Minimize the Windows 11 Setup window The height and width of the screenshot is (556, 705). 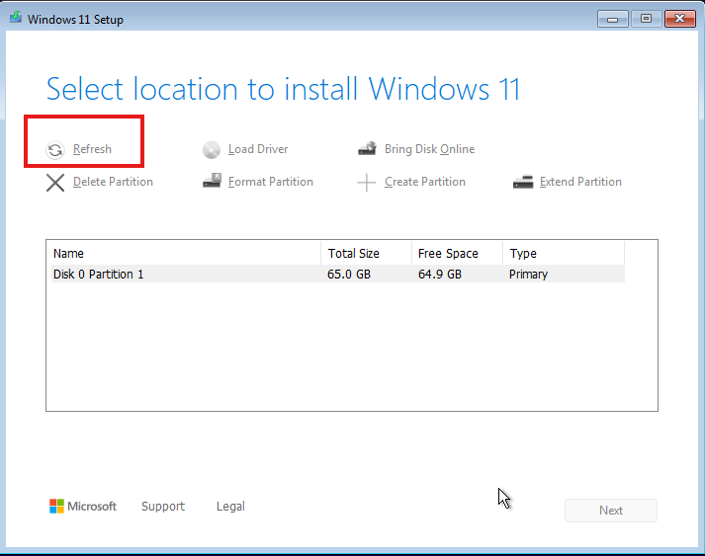[613, 18]
